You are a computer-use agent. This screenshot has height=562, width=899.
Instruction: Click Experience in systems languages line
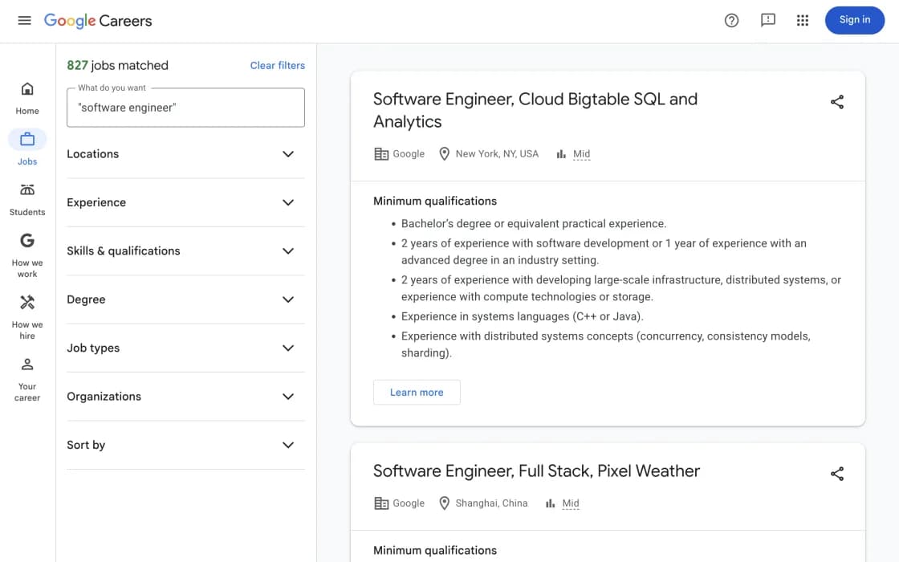pos(522,316)
